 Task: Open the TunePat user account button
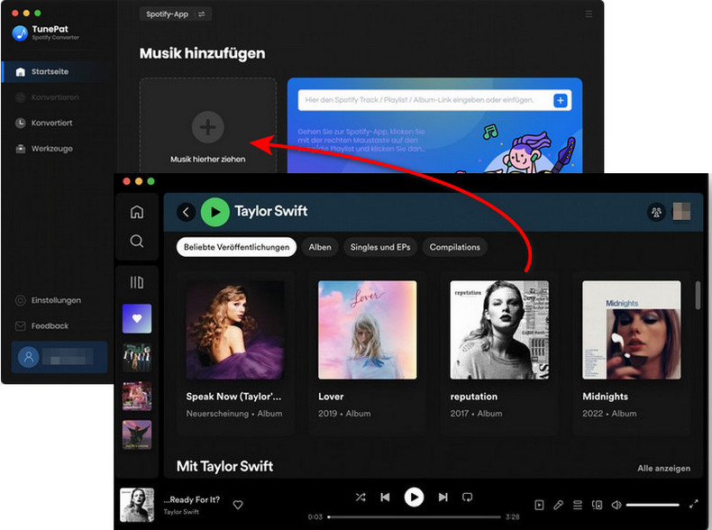59,357
